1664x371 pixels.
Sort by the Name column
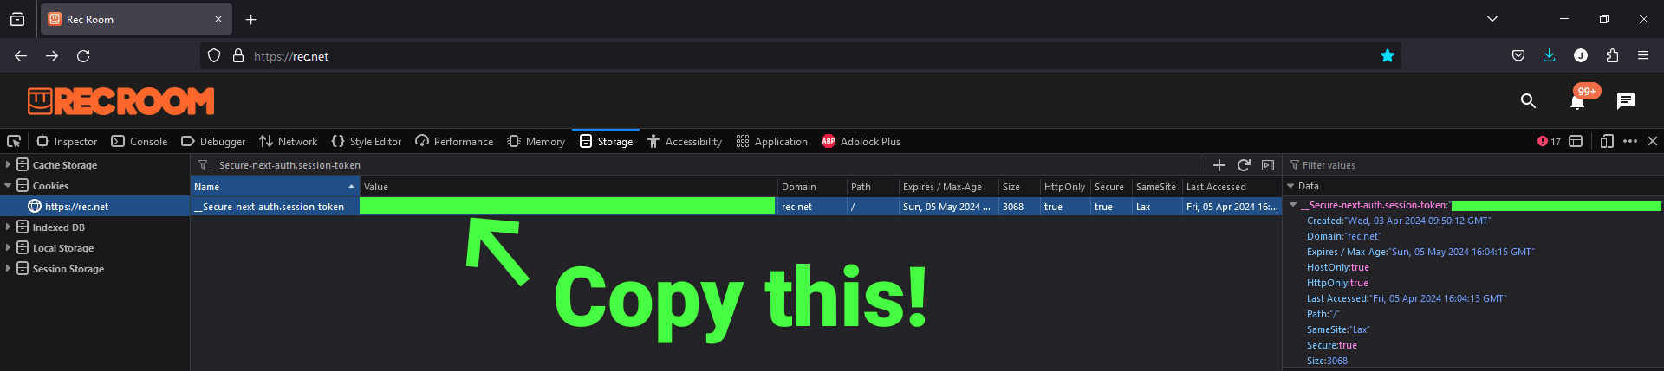click(275, 186)
